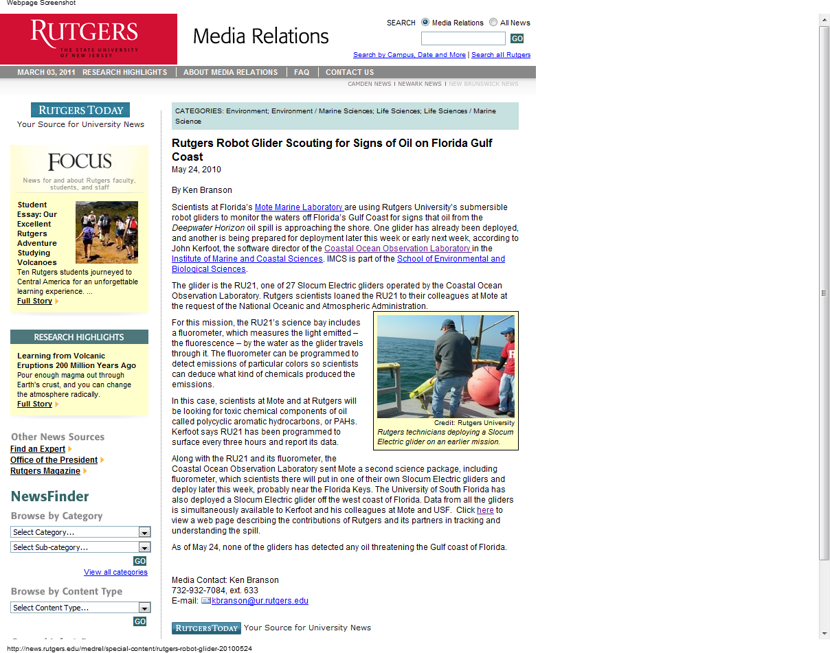Click the Browse by Content Type heading
Viewport: 830px width, 653px height.
coord(67,591)
